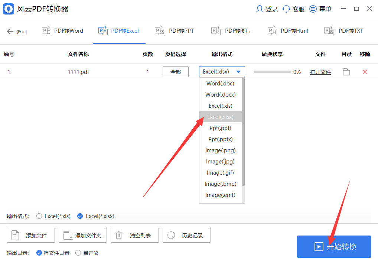Click the 历史记录 clock icon
The image size is (378, 266).
tap(171, 235)
